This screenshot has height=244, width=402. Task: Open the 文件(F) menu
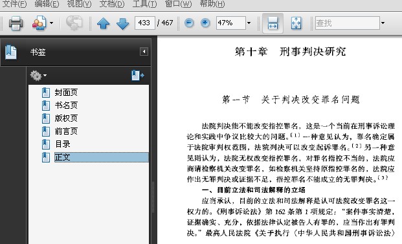point(14,4)
